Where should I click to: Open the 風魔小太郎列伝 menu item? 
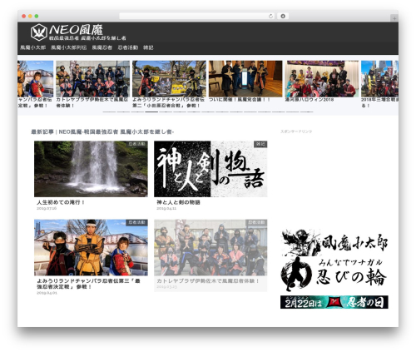click(69, 47)
